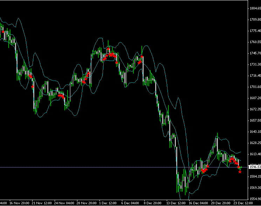The image size is (261, 206).
Task: Select the 1775.40 price level label
Action: pos(255,31)
